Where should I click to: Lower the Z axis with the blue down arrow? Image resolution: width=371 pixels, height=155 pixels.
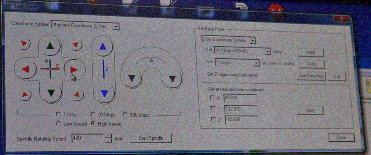[x=104, y=93]
